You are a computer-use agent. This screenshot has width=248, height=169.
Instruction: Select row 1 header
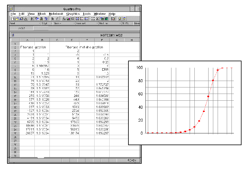point(15,44)
